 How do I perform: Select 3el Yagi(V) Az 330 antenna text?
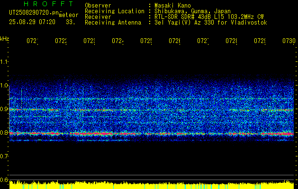[x=211, y=23]
